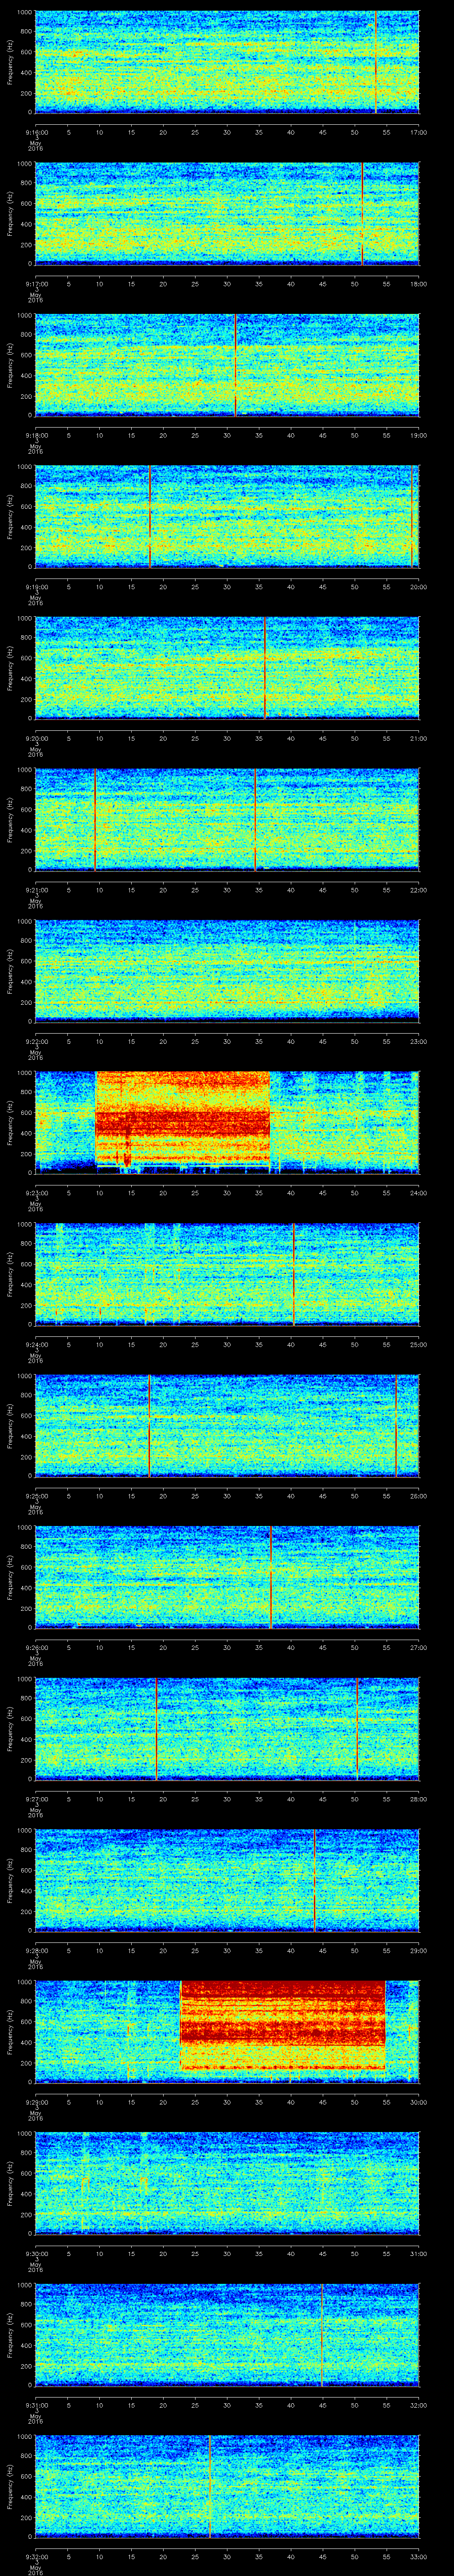454x2576 pixels.
Task: Click the 32:00 end time label
Action: [419, 2405]
